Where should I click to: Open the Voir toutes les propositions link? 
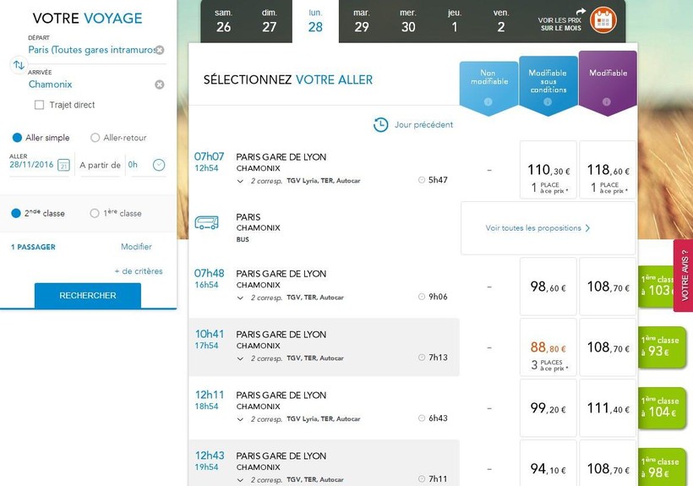click(x=537, y=228)
